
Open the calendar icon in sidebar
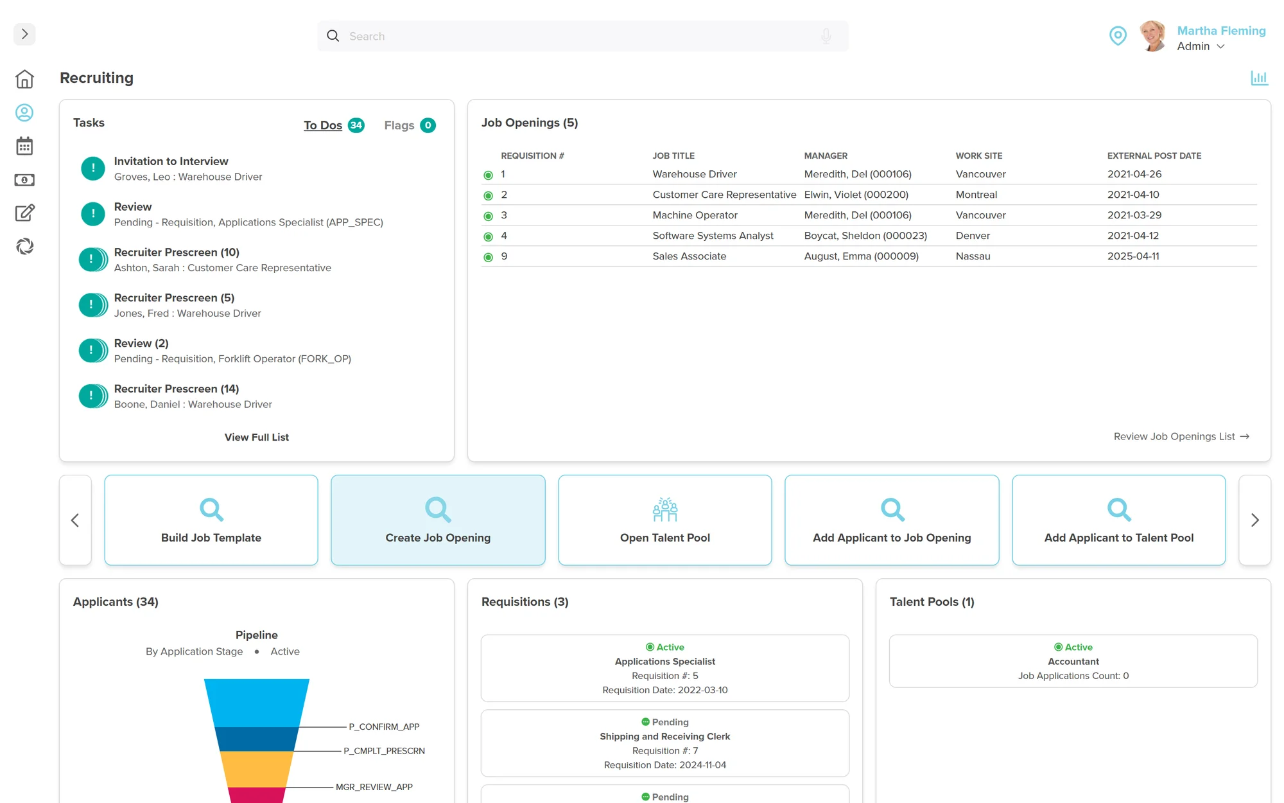pos(24,146)
